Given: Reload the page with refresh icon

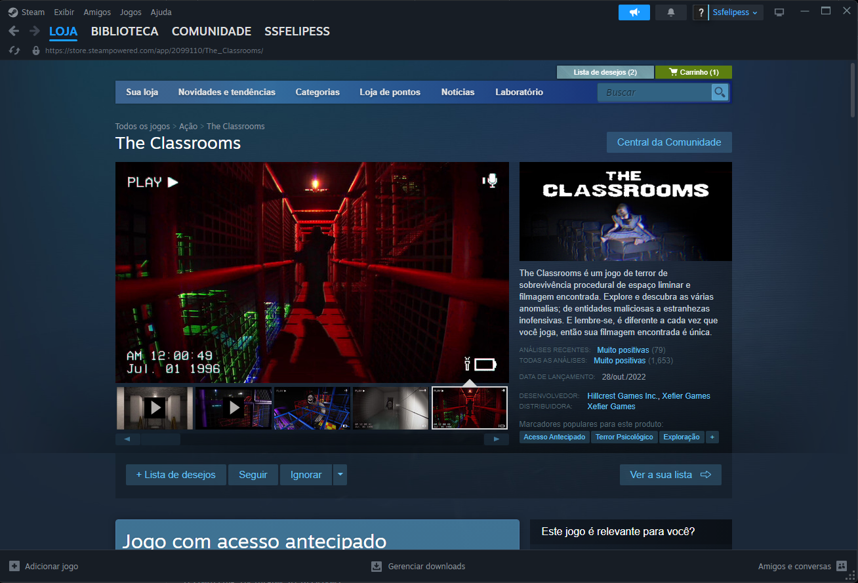Looking at the screenshot, I should click(x=14, y=50).
